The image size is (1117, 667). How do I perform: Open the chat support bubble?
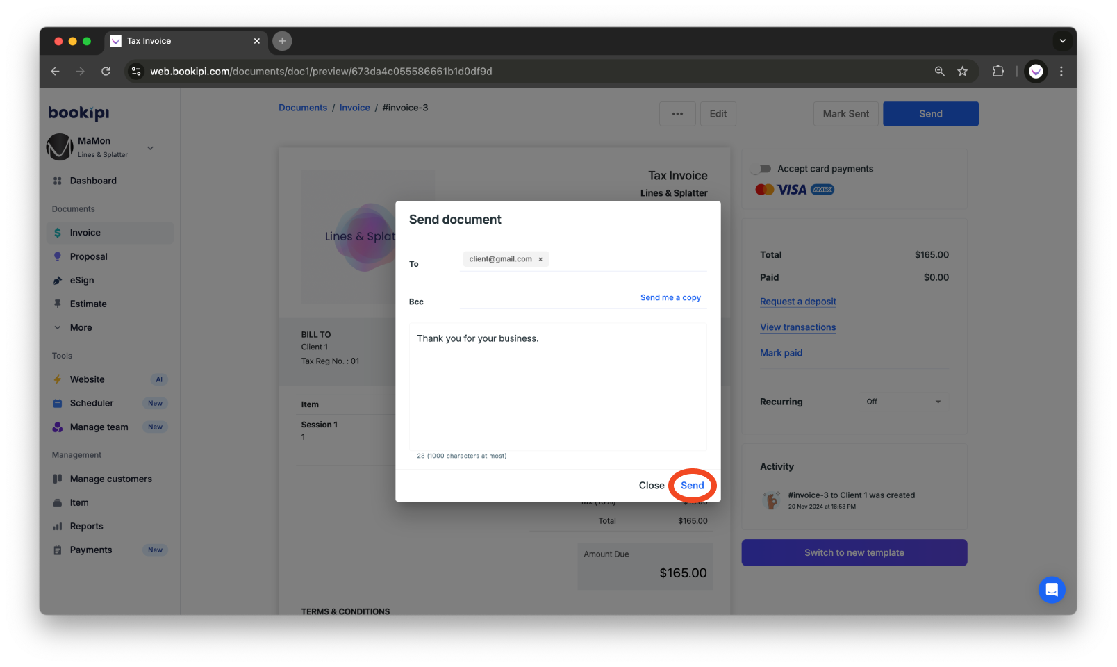pos(1052,590)
